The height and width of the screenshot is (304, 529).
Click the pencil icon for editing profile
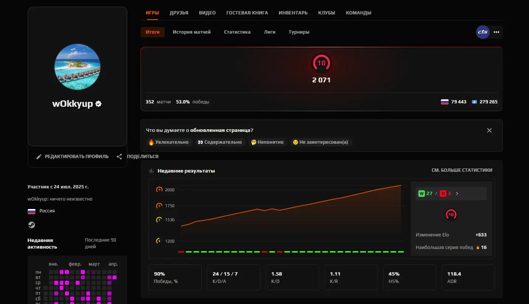39,157
